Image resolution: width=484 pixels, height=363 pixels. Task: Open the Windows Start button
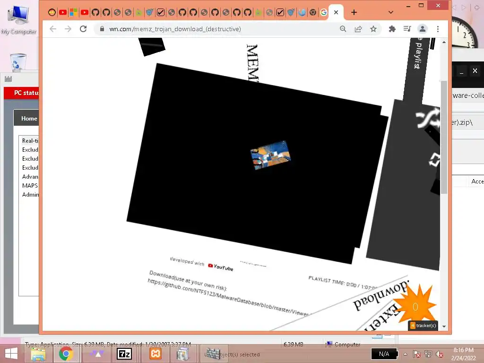[x=11, y=354]
